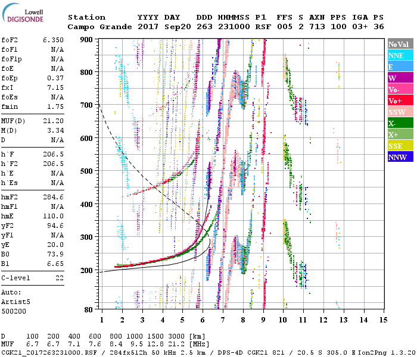Click the yE value 20.0
Image resolution: width=417 pixels, height=357 pixels.
[x=55, y=245]
